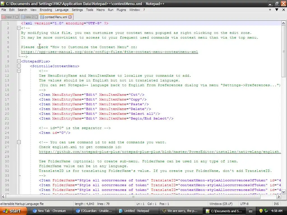This screenshot has height=215, width=287.
Task: Click the Notepad++ title bar icon
Action: point(3,3)
